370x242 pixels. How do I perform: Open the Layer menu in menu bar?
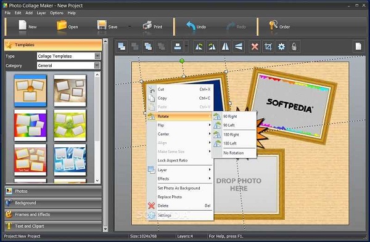pyautogui.click(x=41, y=13)
